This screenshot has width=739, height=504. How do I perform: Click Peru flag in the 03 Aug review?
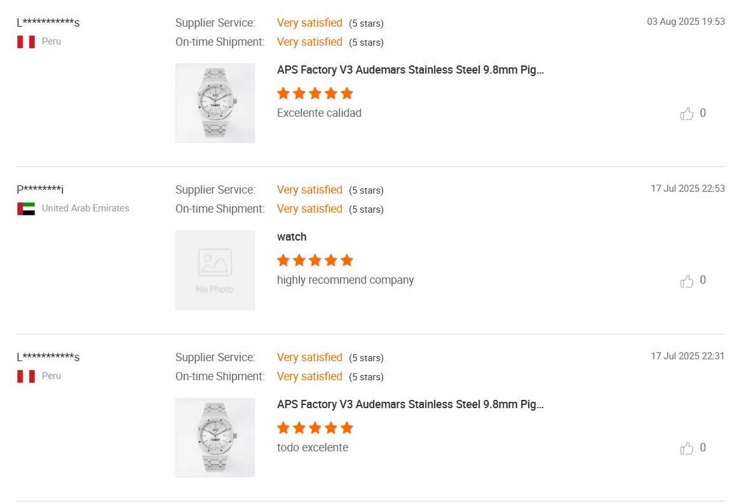point(26,41)
